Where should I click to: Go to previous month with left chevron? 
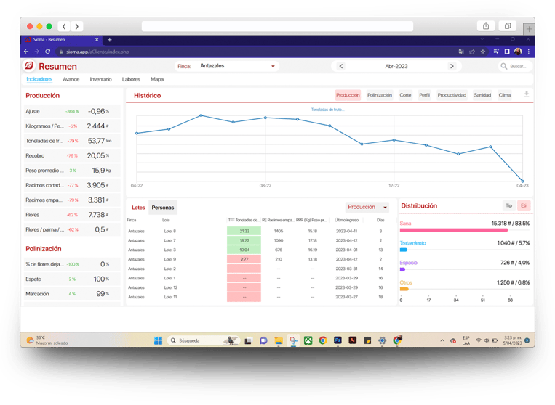tap(341, 66)
